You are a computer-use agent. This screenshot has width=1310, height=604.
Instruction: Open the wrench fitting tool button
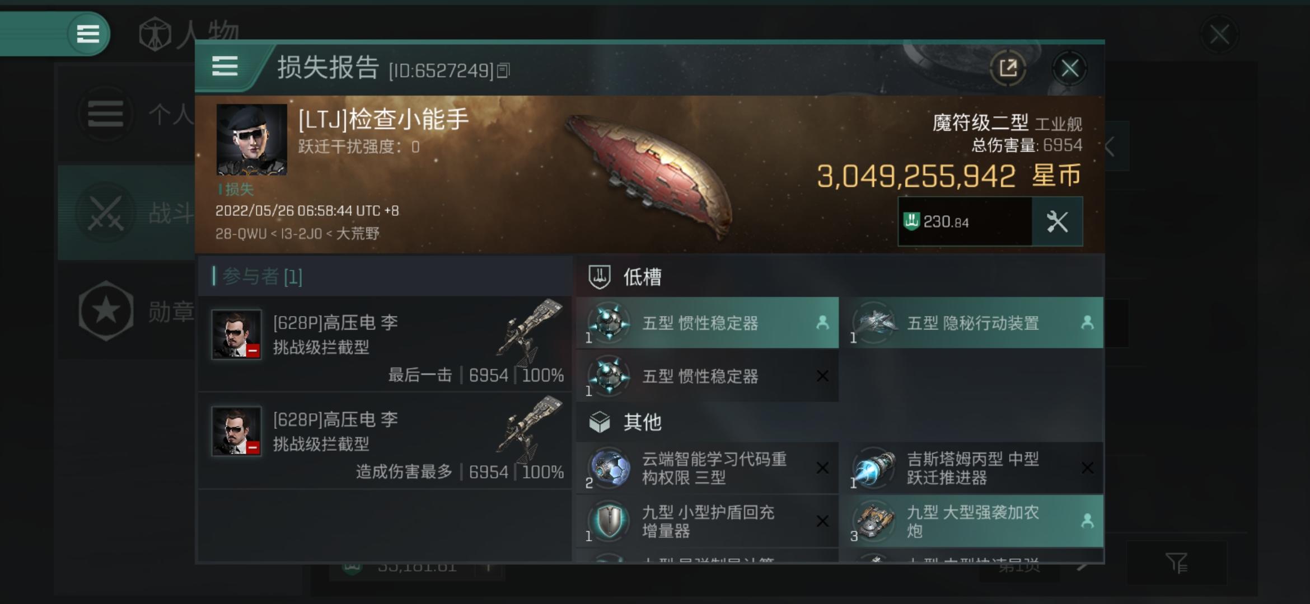click(x=1057, y=221)
